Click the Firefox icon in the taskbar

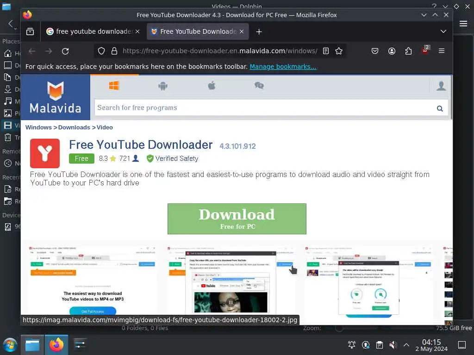coord(56,345)
